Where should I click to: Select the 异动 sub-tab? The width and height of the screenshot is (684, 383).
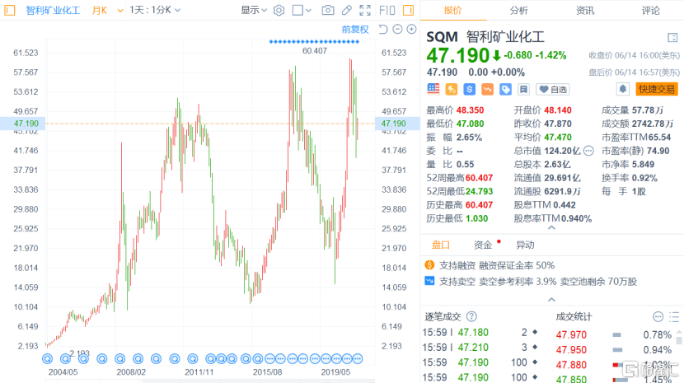coord(525,245)
